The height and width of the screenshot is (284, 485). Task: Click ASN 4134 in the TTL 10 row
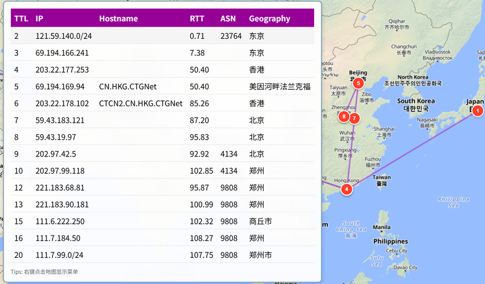coord(229,171)
